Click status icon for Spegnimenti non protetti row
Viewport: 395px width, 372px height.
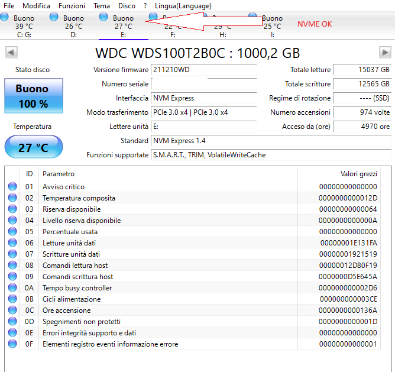coord(12,321)
